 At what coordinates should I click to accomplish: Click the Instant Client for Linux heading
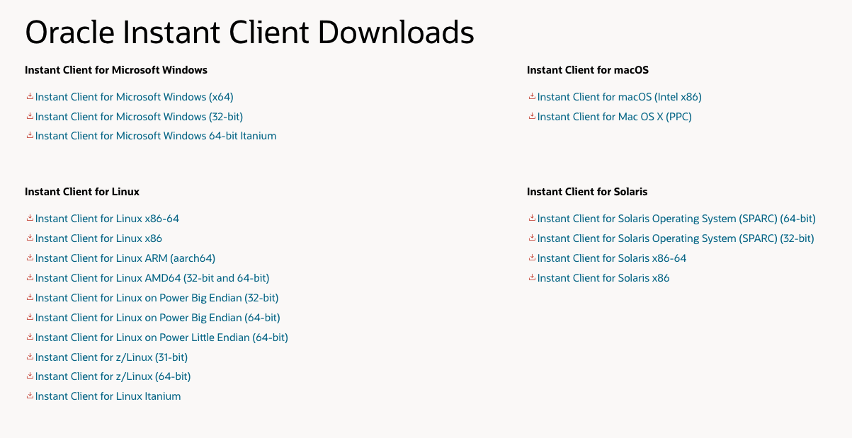(82, 192)
